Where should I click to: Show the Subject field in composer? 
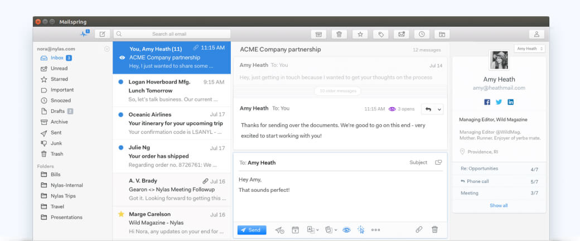418,162
